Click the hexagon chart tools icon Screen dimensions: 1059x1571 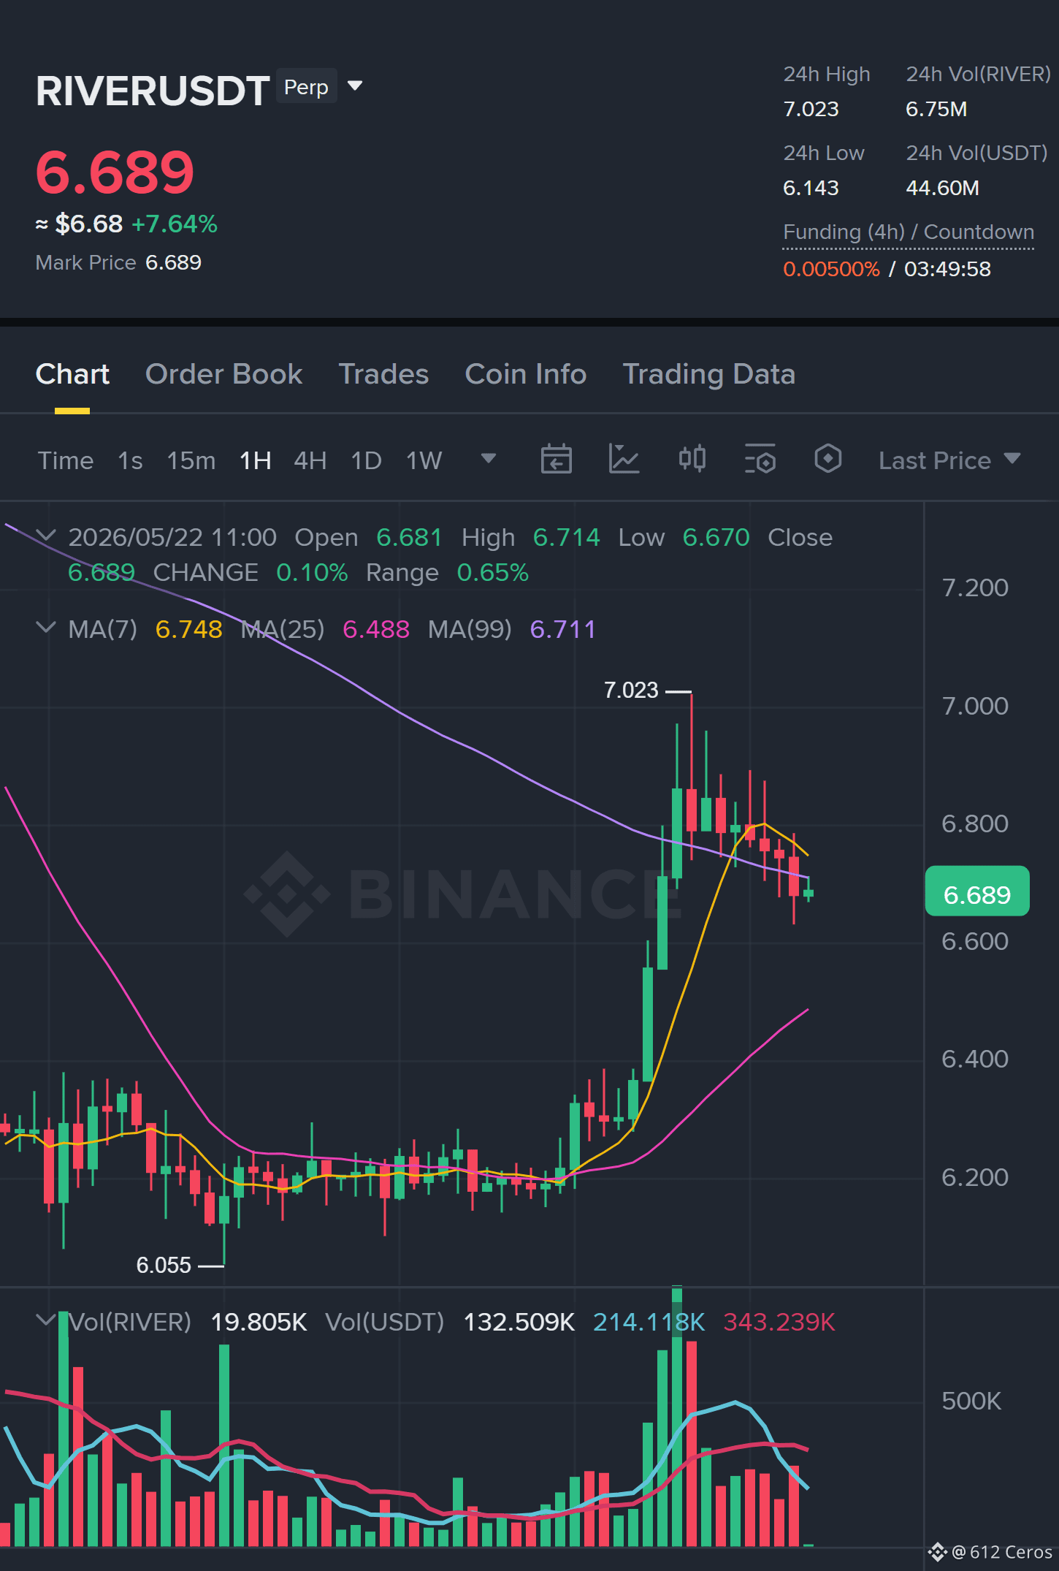coord(827,459)
